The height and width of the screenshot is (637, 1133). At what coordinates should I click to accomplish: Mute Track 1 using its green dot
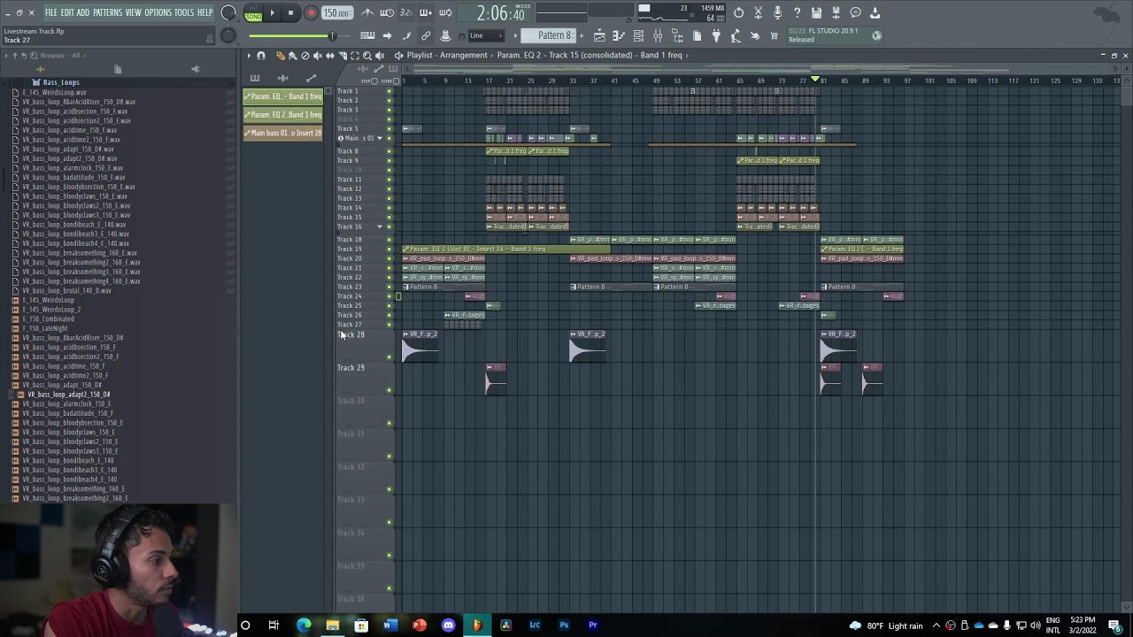coord(389,91)
